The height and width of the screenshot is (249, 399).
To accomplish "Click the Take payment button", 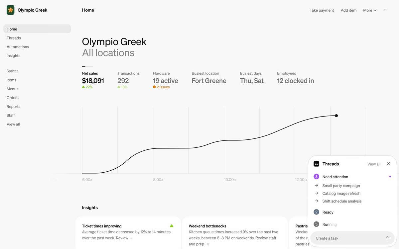I will tap(322, 10).
